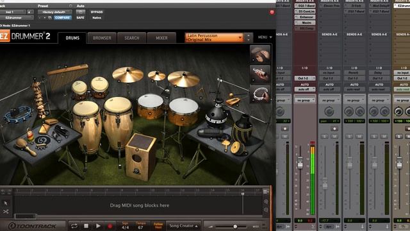
Task: Strike the small center splash cymbal
Action: (x=156, y=76)
